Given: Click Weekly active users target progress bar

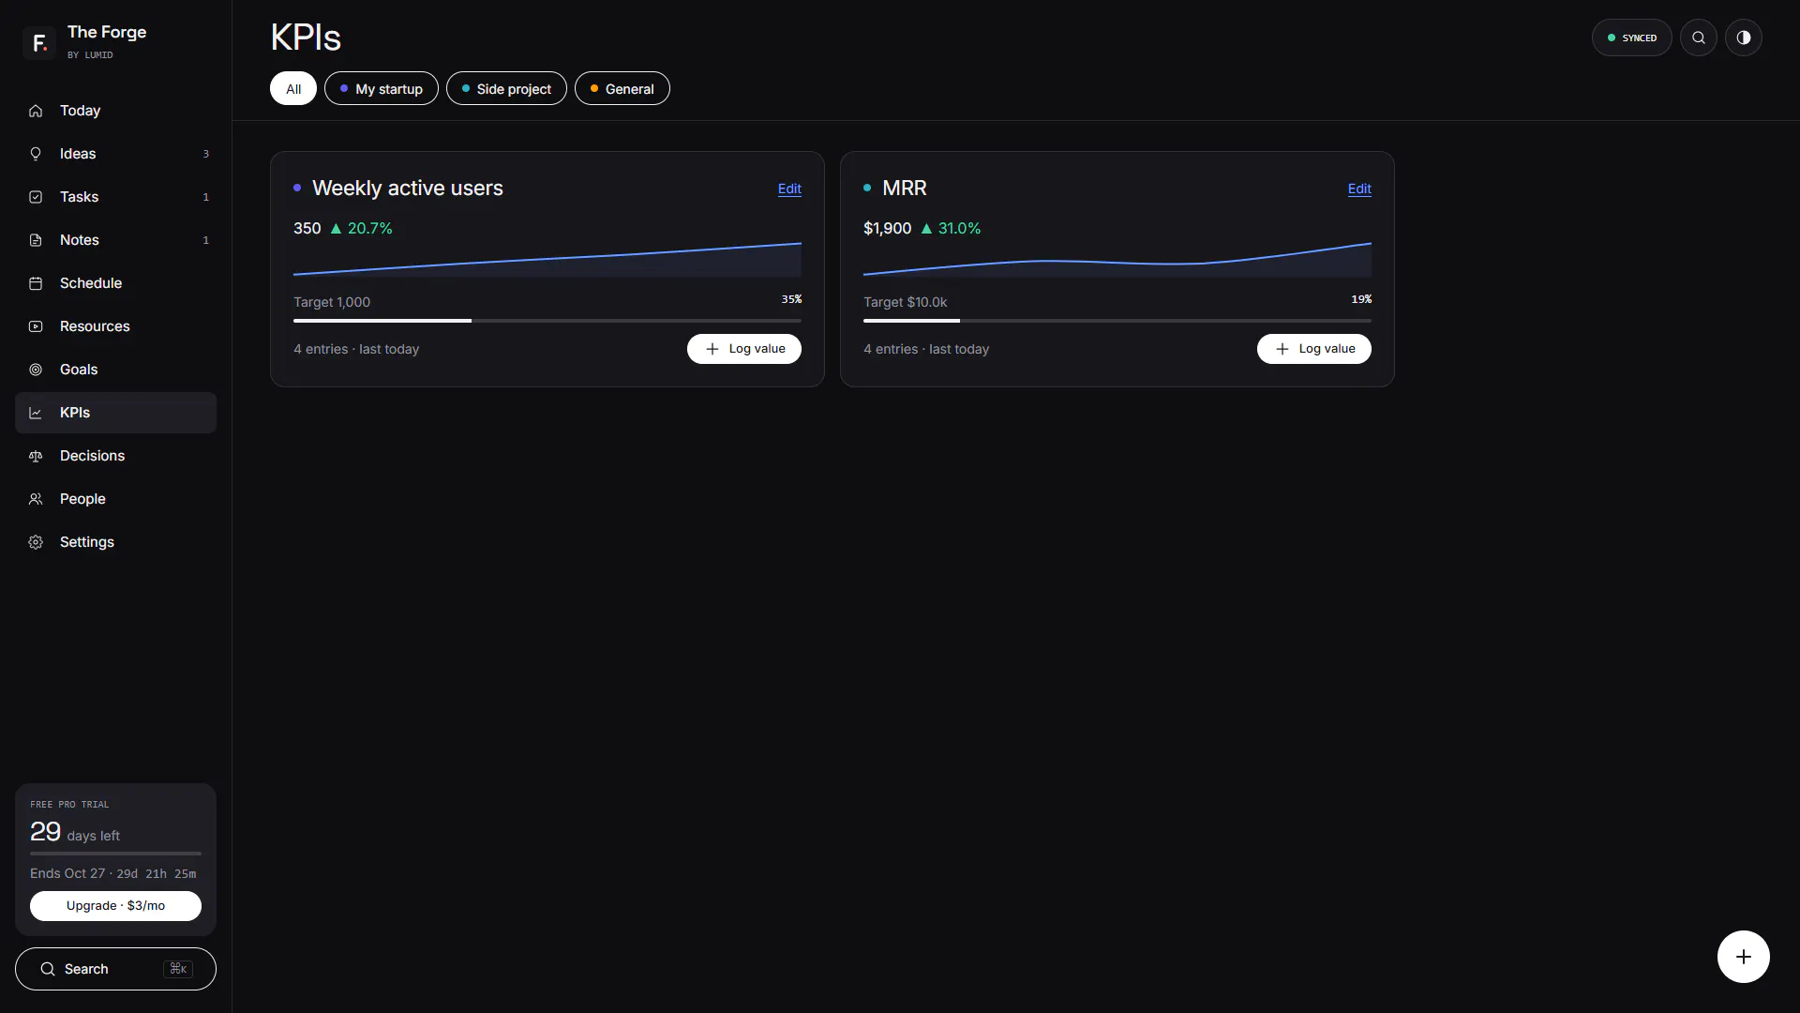Looking at the screenshot, I should point(547,321).
